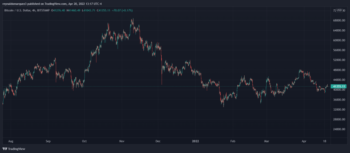The width and height of the screenshot is (350, 153).
Task: Click the Apr label on time axis
Action: point(304,141)
